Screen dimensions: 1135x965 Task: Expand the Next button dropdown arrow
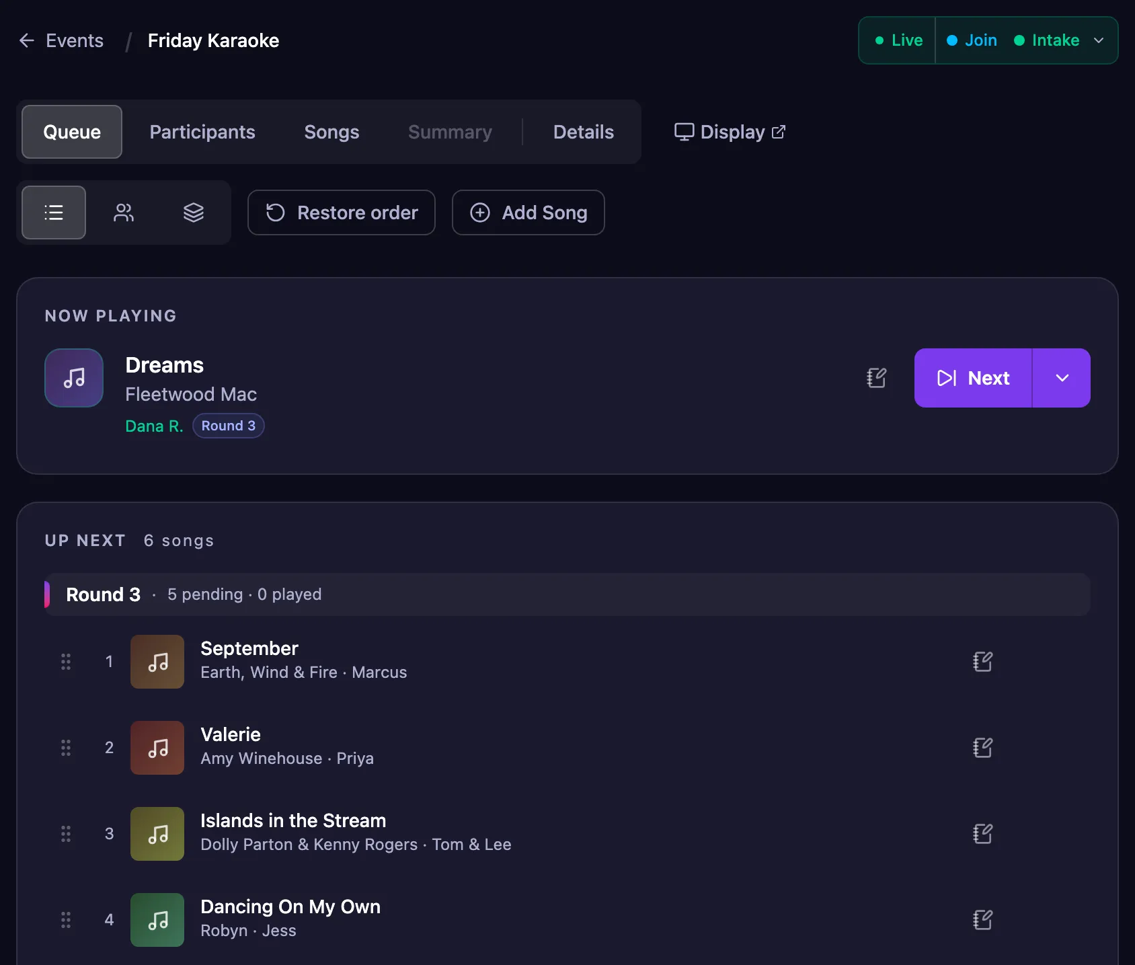[1062, 378]
